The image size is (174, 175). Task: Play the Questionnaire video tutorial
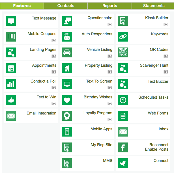(x=110, y=24)
